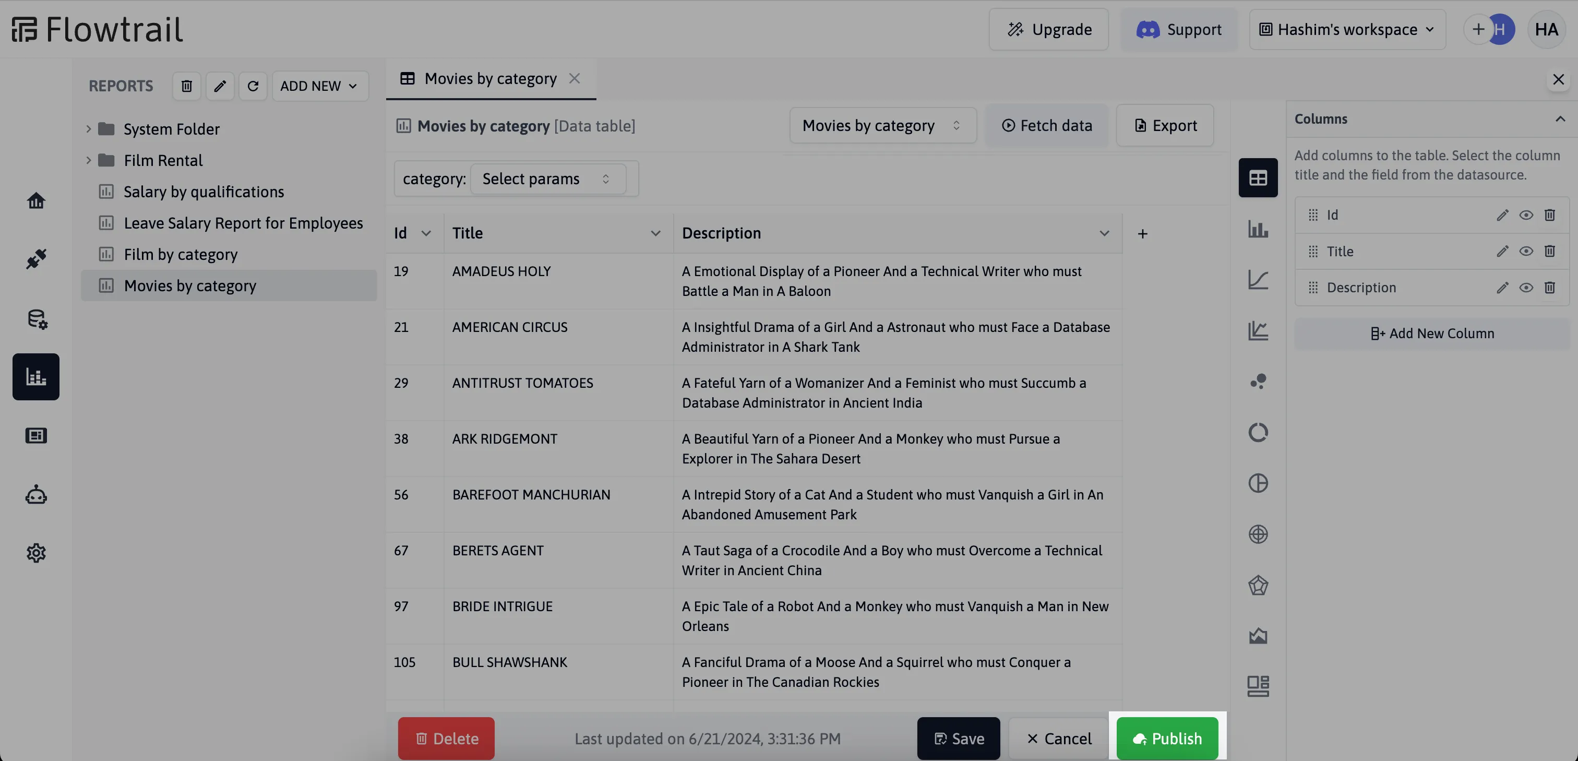Viewport: 1578px width, 761px height.
Task: Click the image/area chart icon in sidebar
Action: pos(1258,636)
